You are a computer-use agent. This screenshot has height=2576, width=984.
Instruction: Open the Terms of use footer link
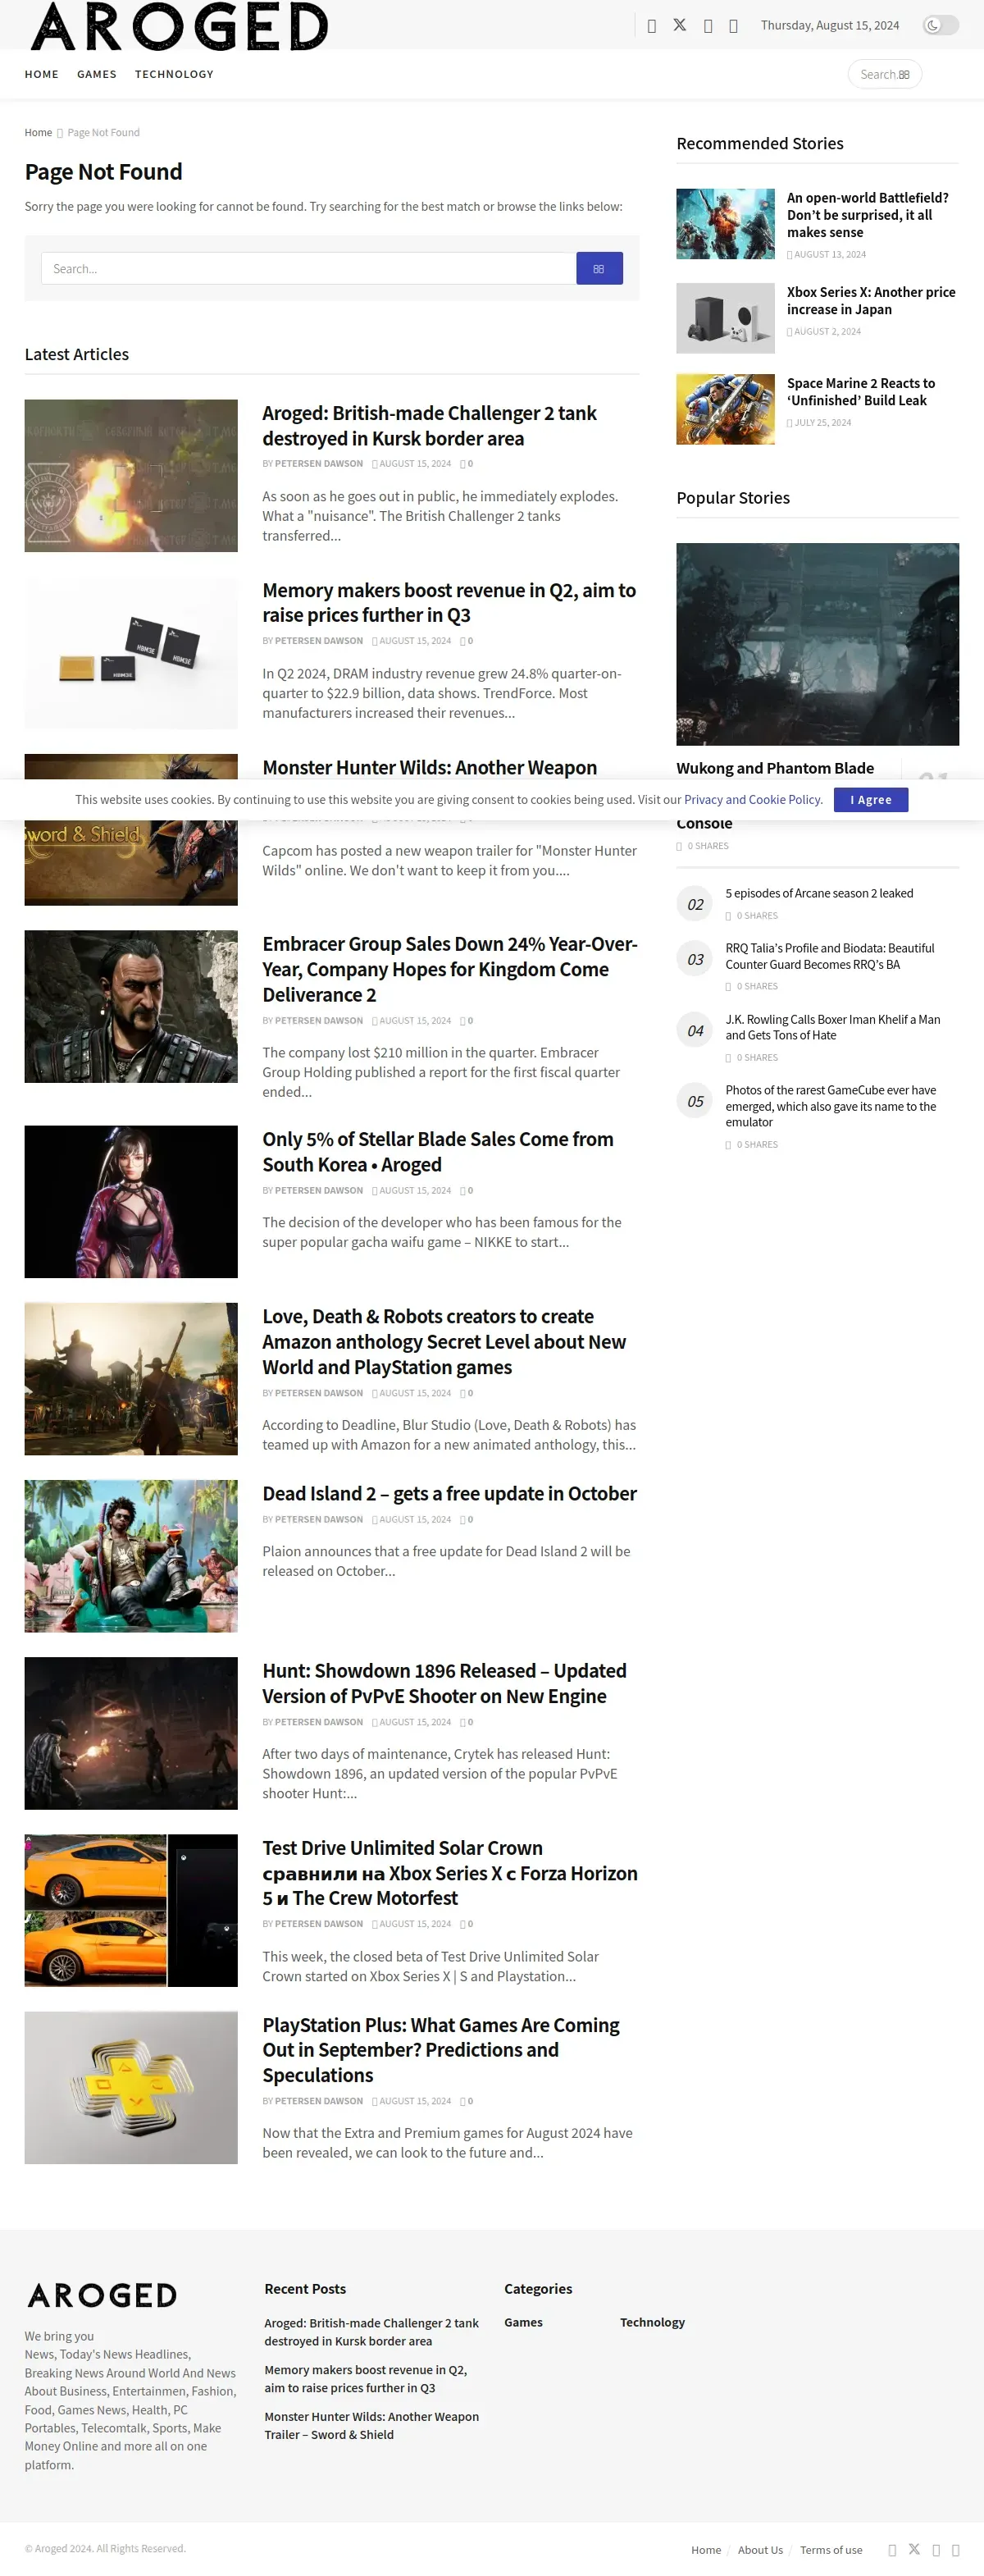(831, 2550)
